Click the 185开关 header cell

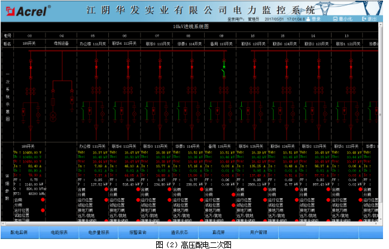29,44
